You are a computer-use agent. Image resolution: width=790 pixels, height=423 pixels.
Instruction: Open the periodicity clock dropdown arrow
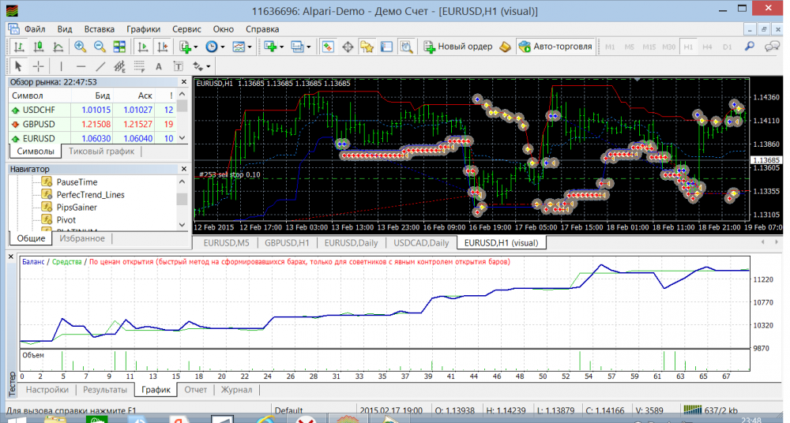(x=222, y=47)
